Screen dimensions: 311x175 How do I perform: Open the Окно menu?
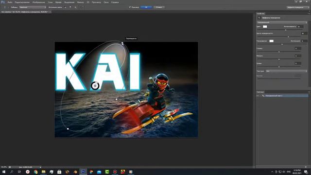pyautogui.click(x=106, y=2)
